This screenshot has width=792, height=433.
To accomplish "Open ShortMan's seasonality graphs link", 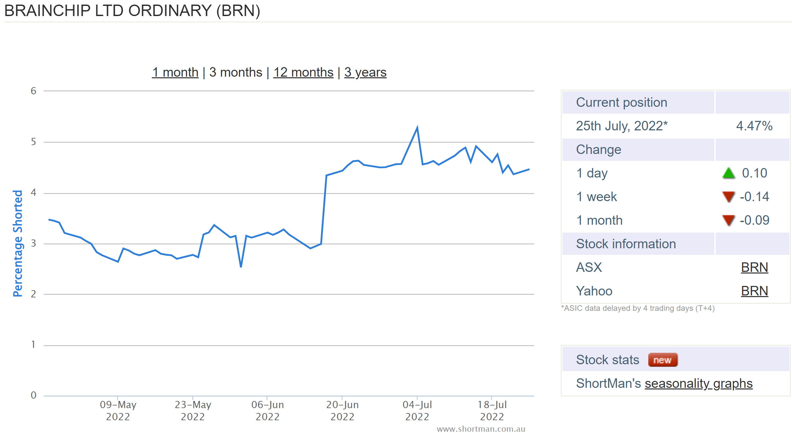I will [699, 384].
